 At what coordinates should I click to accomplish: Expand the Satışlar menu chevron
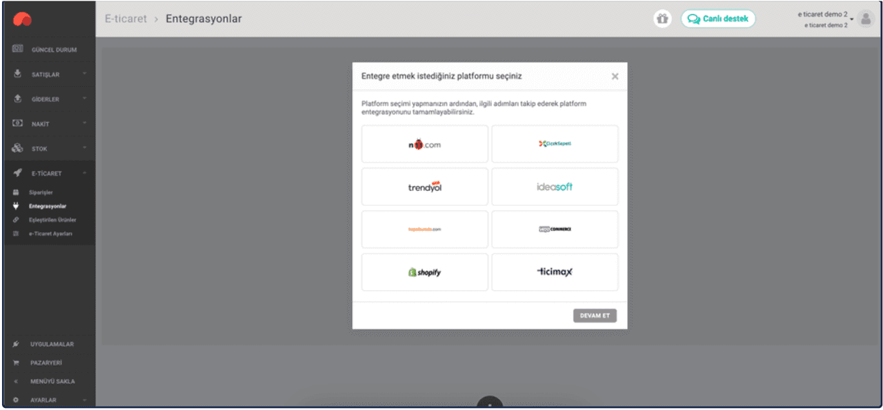(84, 74)
